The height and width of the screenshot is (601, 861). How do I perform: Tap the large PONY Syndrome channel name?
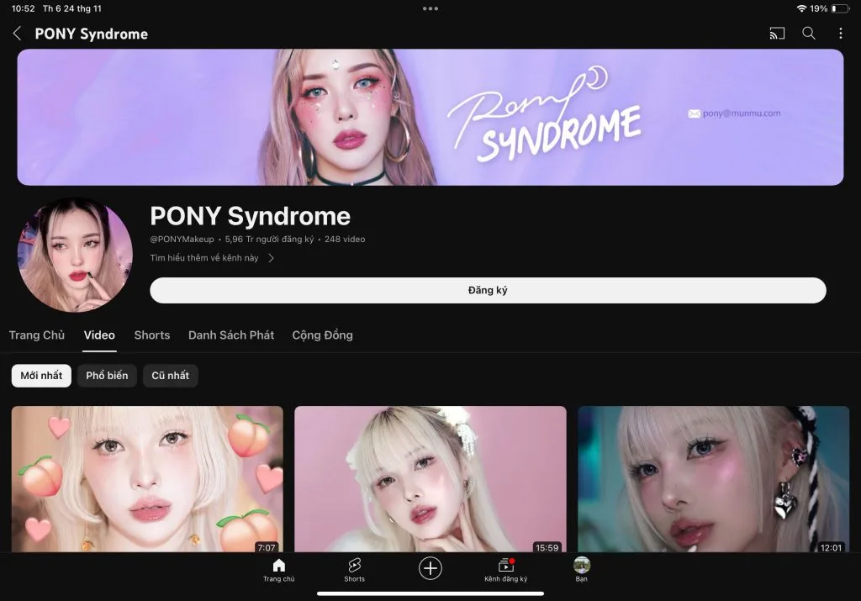[x=251, y=216]
